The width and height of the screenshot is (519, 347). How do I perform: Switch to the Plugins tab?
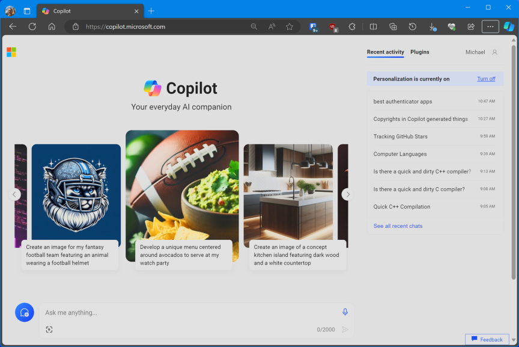tap(419, 52)
